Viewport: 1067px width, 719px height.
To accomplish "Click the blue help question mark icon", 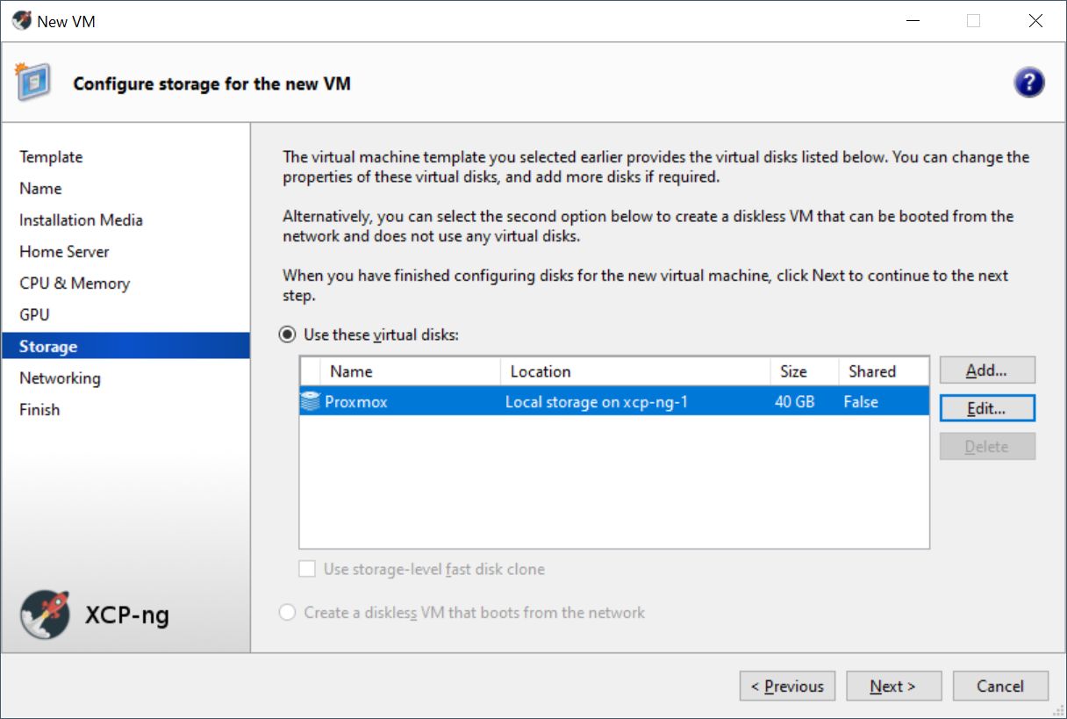I will pos(1028,83).
